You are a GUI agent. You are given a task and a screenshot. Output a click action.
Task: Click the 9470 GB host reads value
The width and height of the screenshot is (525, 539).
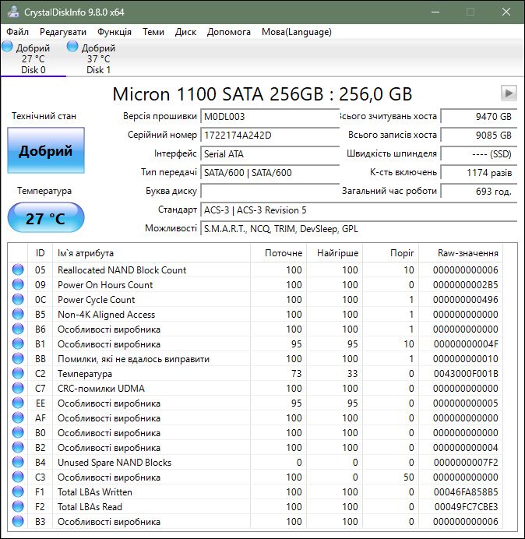[x=478, y=117]
